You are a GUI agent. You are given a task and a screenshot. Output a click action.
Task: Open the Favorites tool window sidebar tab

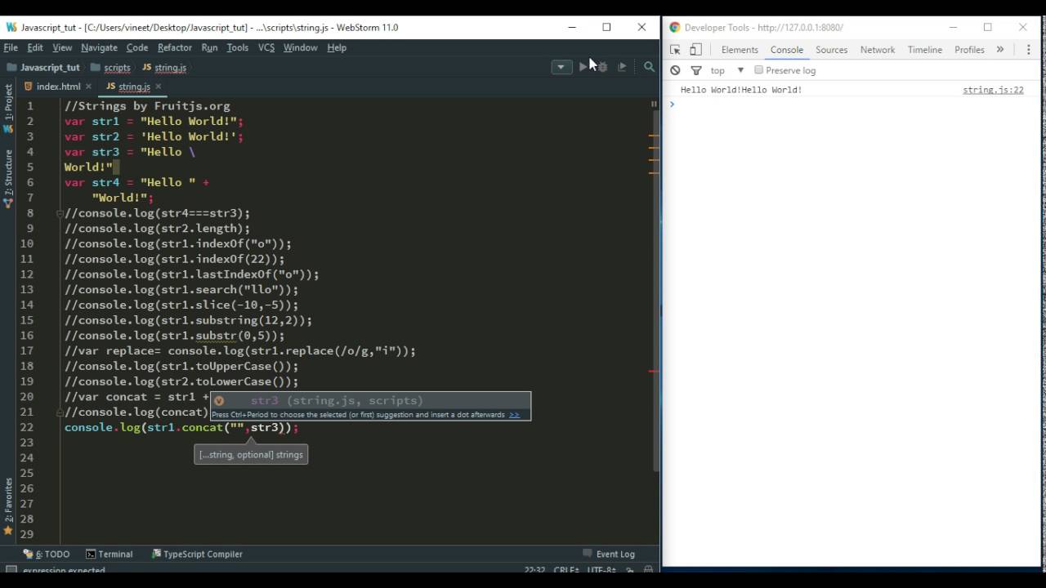[x=8, y=506]
